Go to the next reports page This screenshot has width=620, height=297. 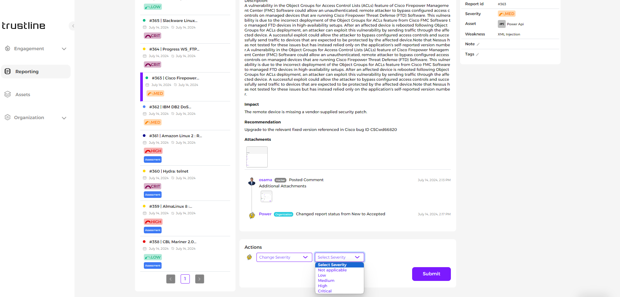pyautogui.click(x=199, y=279)
